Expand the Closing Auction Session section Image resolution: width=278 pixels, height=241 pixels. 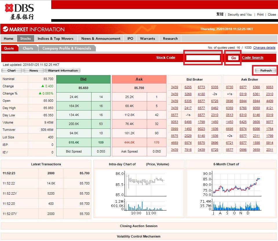(x=139, y=226)
